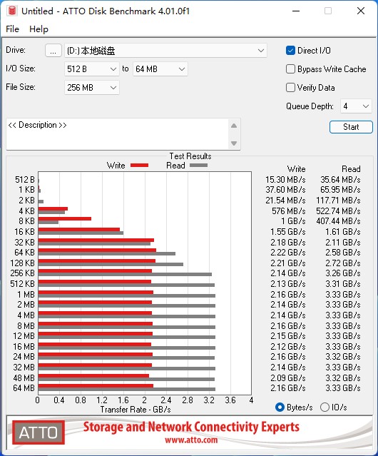Viewport: 378px width, 456px height.
Task: Open the File menu
Action: [x=13, y=29]
